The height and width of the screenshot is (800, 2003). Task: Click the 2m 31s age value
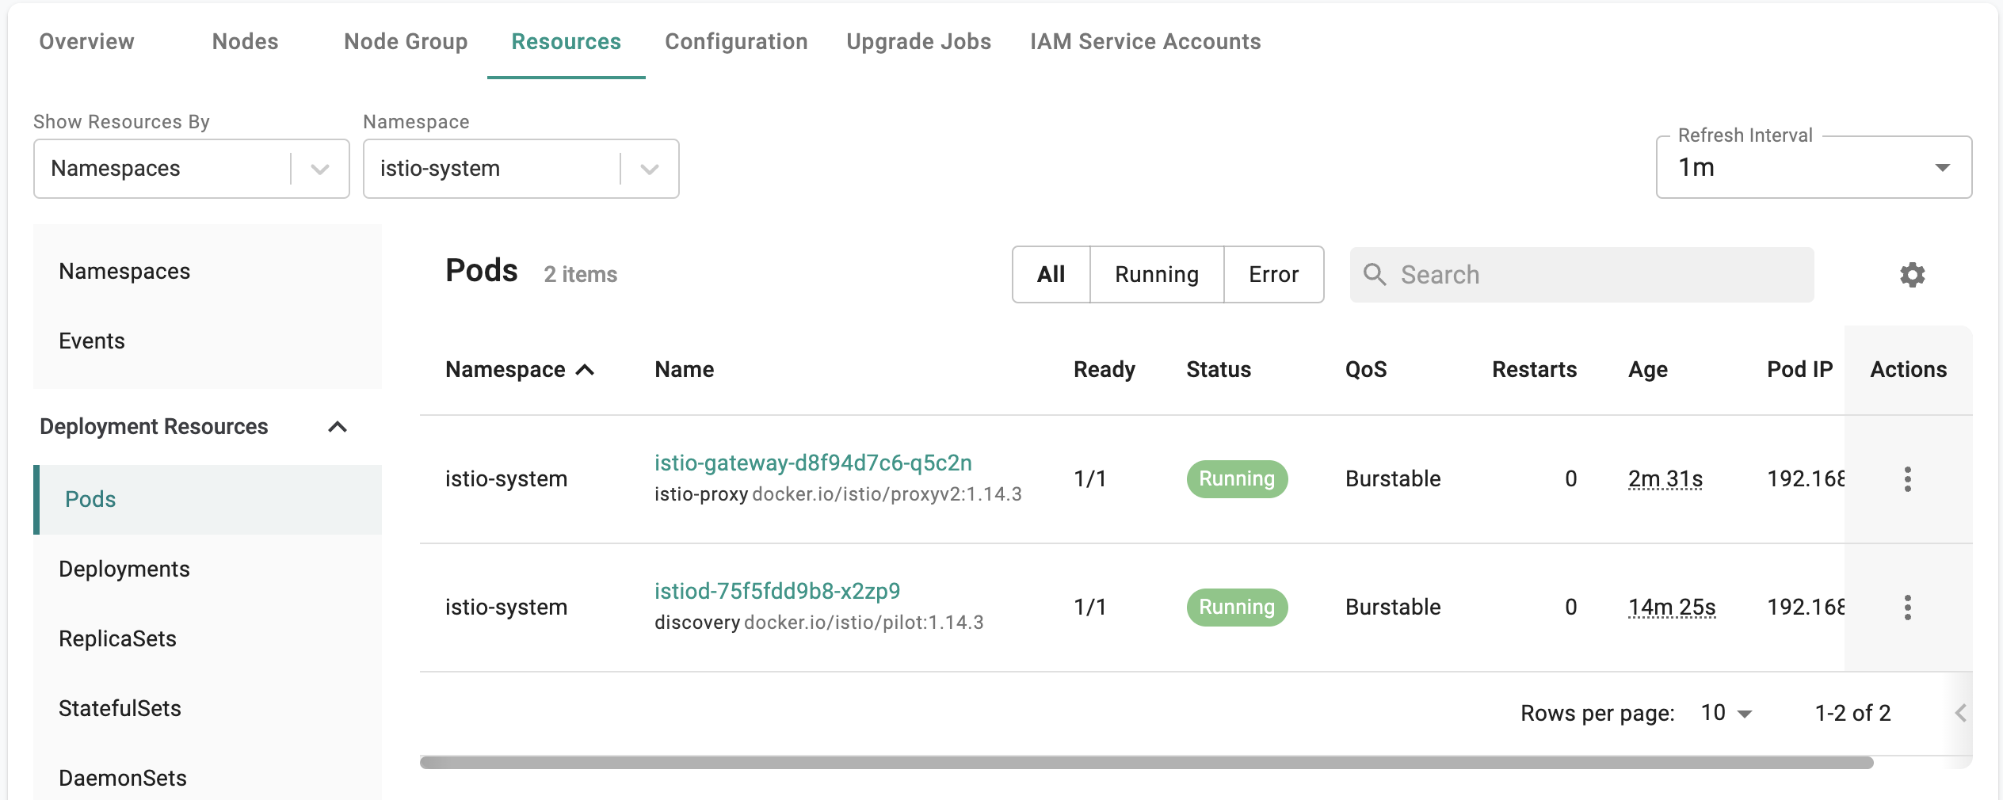1665,479
